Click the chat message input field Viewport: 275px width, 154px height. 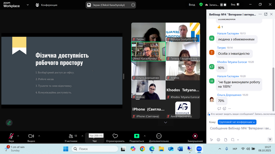240,128
